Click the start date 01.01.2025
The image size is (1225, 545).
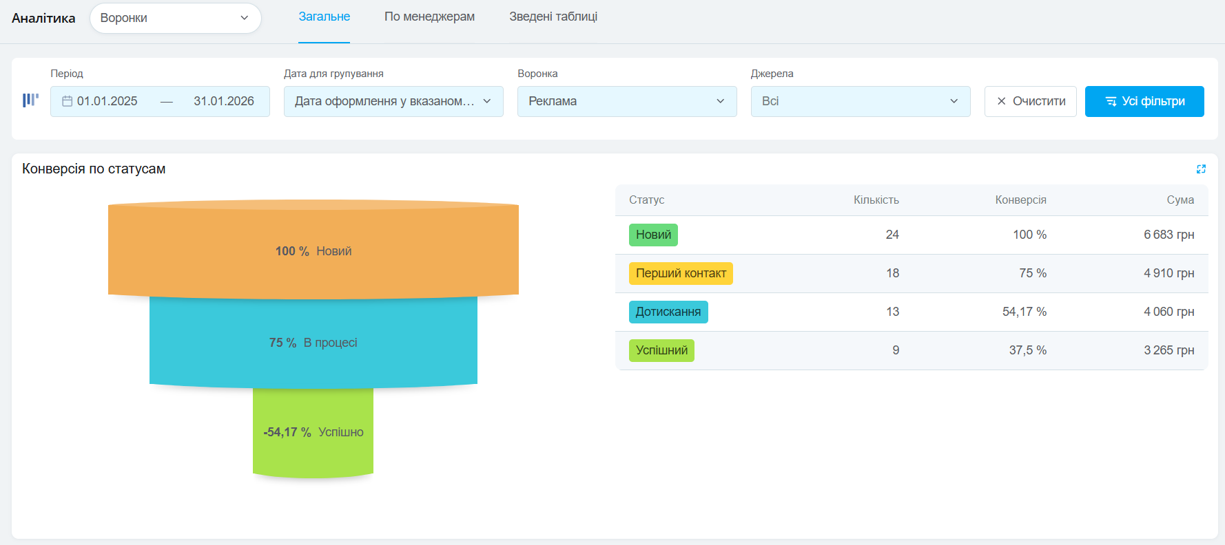tap(107, 101)
